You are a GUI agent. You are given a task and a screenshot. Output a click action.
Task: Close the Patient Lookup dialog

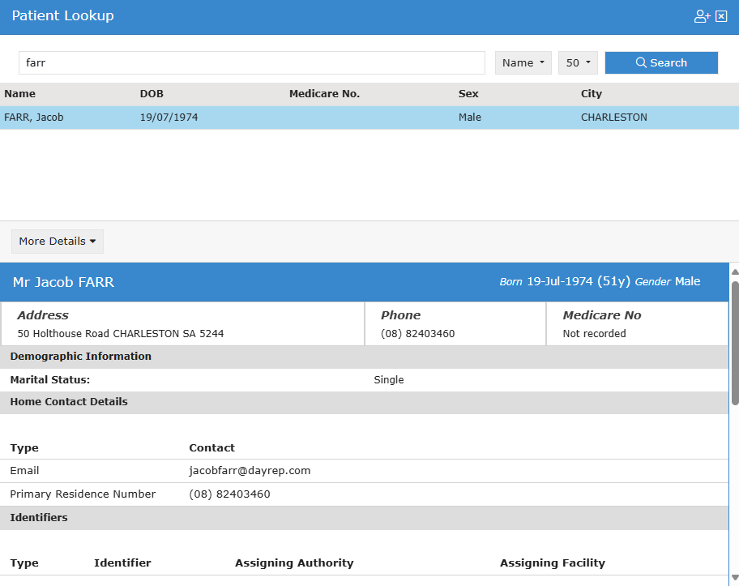tap(721, 16)
